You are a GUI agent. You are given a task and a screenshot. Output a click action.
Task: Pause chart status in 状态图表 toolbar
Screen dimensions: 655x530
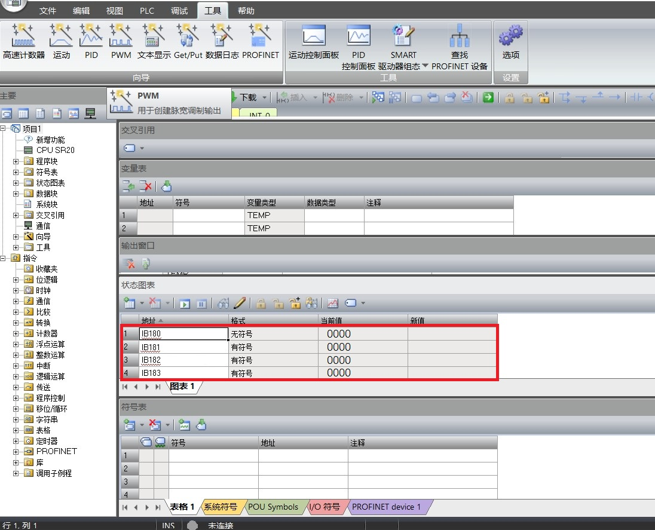click(x=201, y=304)
